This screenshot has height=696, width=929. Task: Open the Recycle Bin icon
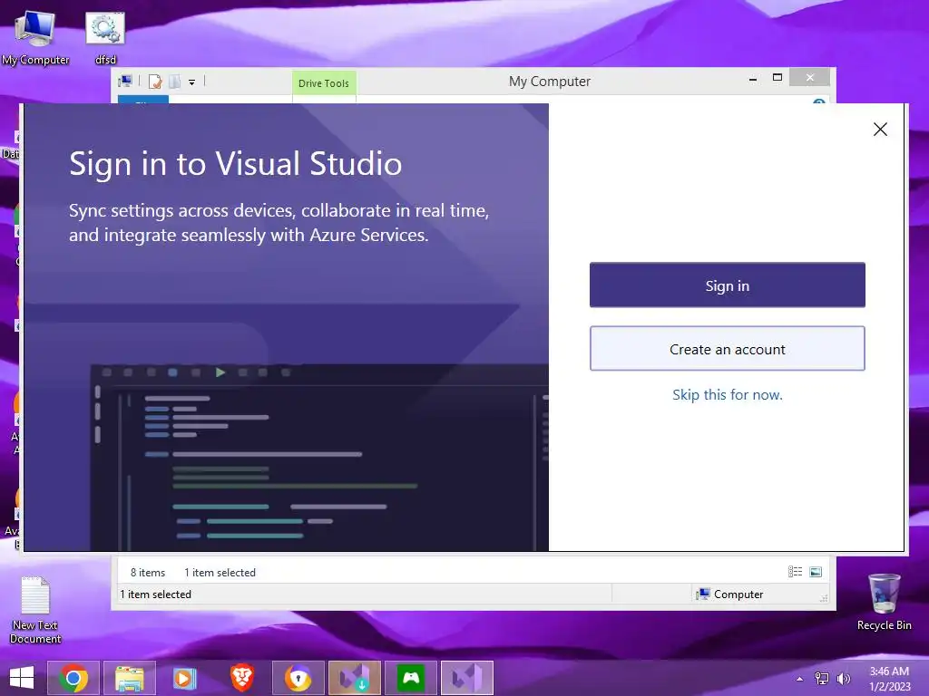coord(884,602)
